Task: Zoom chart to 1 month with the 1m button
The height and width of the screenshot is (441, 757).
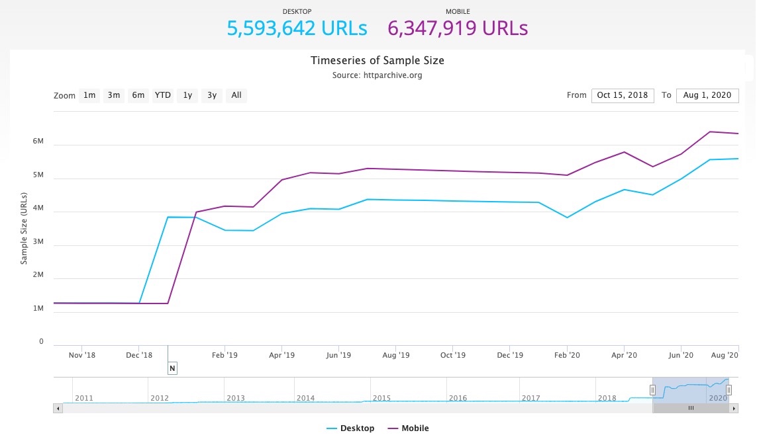Action: coord(89,95)
